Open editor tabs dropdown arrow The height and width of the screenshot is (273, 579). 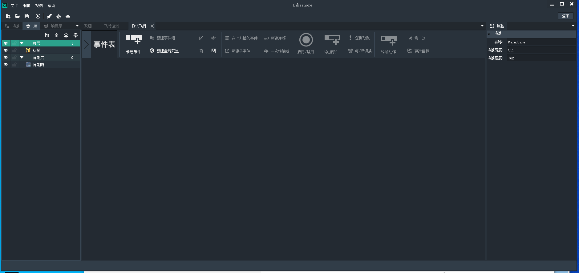(482, 26)
